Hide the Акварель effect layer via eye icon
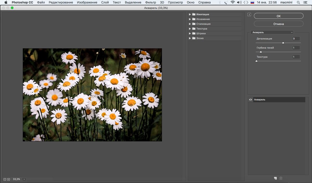Screen dimensions: 312x183 click(x=250, y=100)
